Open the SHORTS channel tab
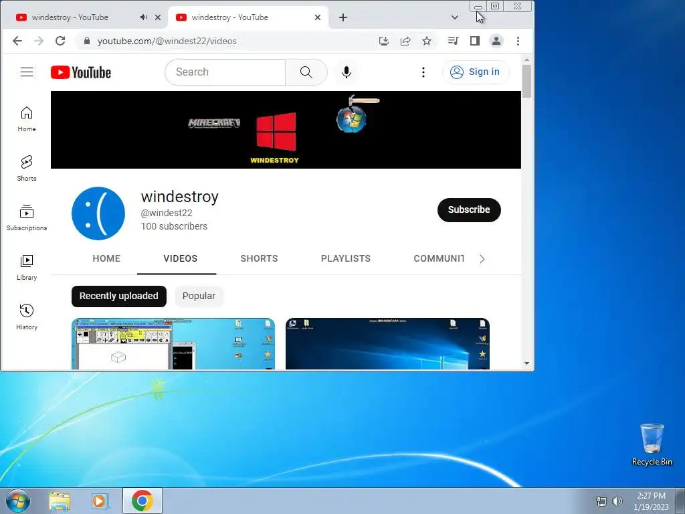 coord(259,258)
